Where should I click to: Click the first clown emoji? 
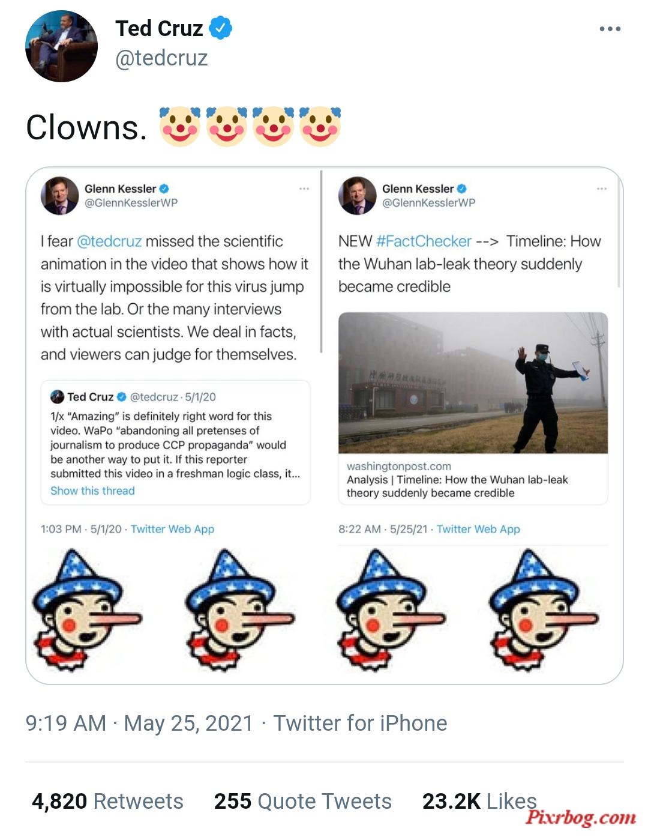[x=179, y=127]
